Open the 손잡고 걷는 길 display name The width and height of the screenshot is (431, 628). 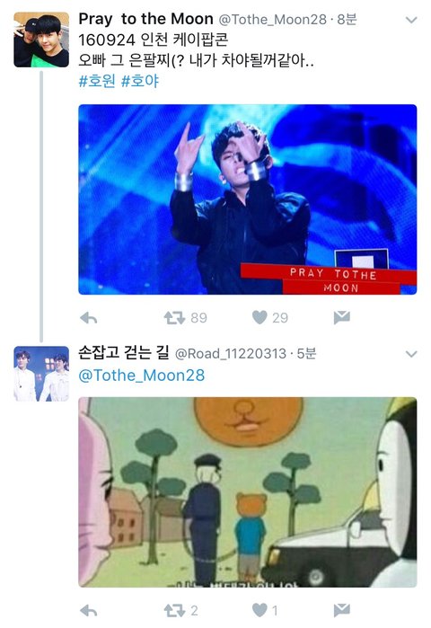[x=124, y=352]
